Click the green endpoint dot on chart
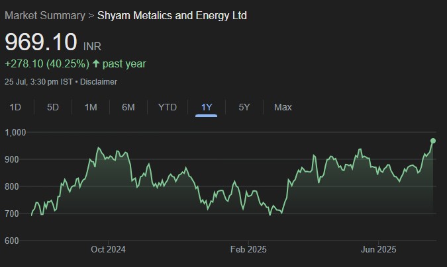Viewport: 447px width, 267px height. coord(433,141)
